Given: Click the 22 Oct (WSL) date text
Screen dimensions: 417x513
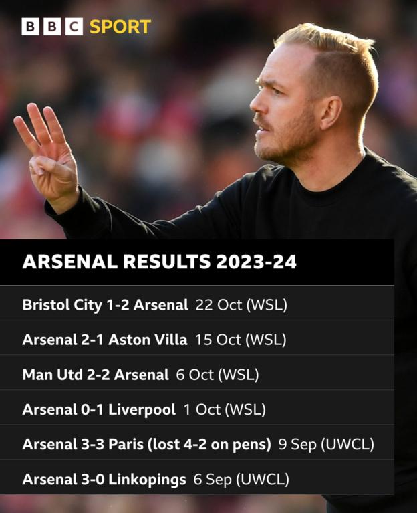Looking at the screenshot, I should coord(241,305).
